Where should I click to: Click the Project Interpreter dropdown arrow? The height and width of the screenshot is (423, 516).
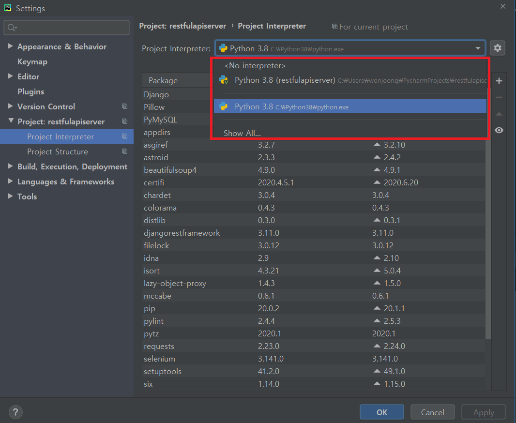(x=477, y=48)
